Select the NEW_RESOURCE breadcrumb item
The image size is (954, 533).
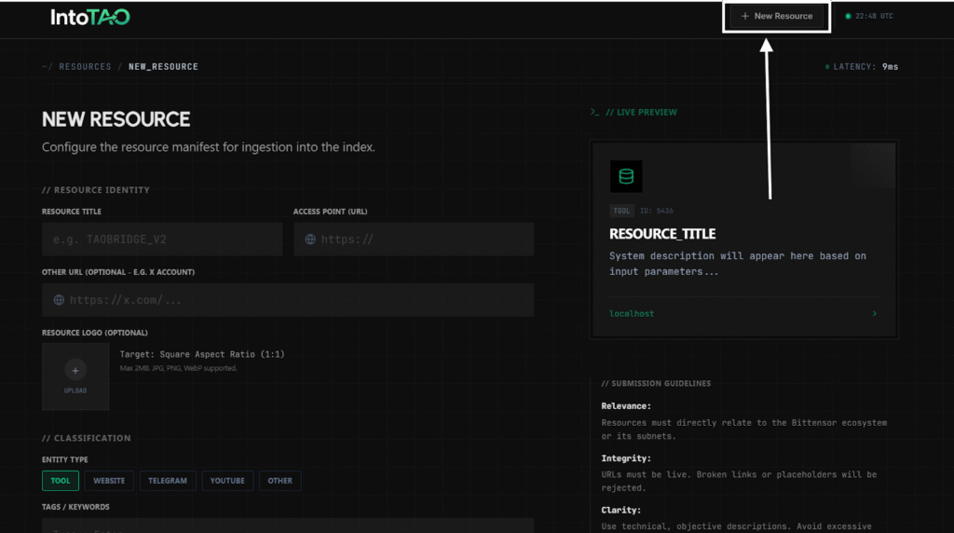tap(163, 67)
